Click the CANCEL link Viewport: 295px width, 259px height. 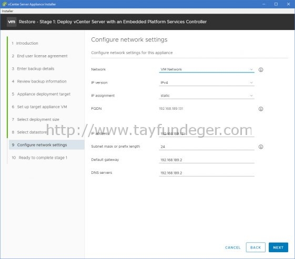[x=233, y=247]
